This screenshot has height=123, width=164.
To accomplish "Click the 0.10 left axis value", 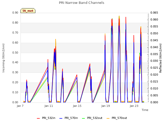I will click(15, 92).
